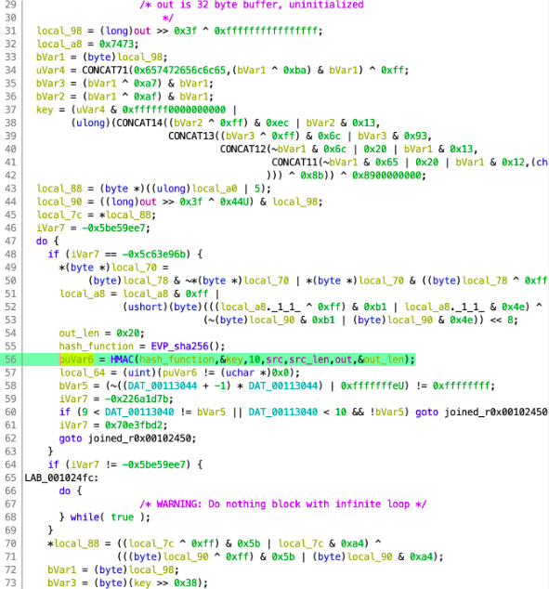Click the 'out is 32 byte buffer' comment
This screenshot has height=589, width=549.
click(252, 5)
